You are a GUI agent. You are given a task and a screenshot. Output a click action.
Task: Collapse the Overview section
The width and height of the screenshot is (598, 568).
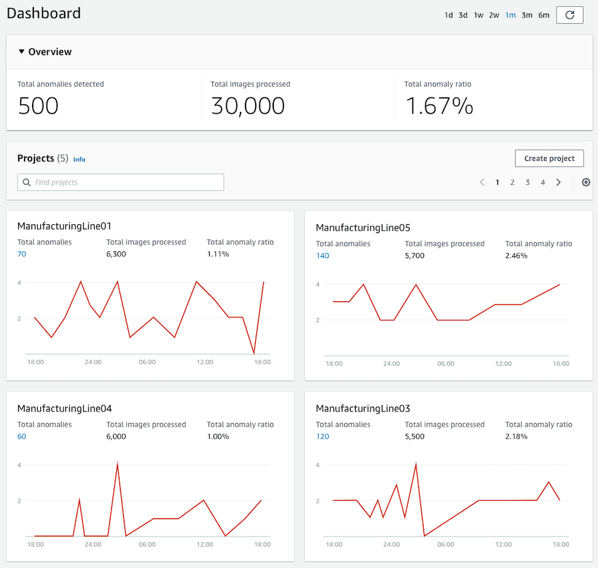(x=22, y=52)
